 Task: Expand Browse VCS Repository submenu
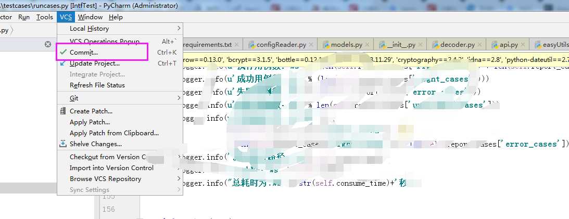click(x=120, y=179)
